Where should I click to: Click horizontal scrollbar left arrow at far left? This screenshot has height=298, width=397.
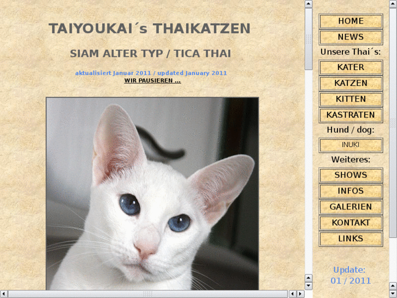point(4,294)
